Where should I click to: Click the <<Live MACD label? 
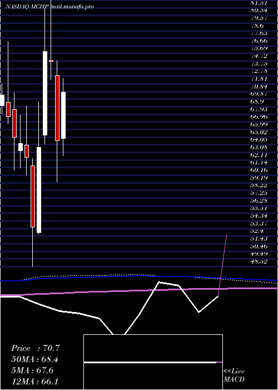234,376
